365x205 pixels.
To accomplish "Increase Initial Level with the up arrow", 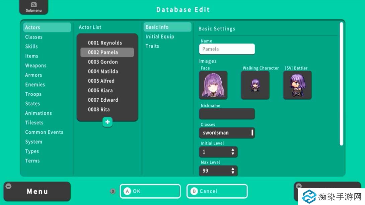I will click(x=233, y=150).
